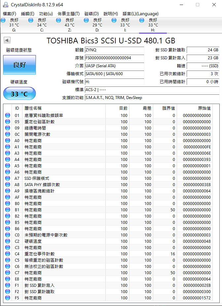Open the 語言(L)(Language) menu
Screen dimensions: 222x306
(x=141, y=14)
